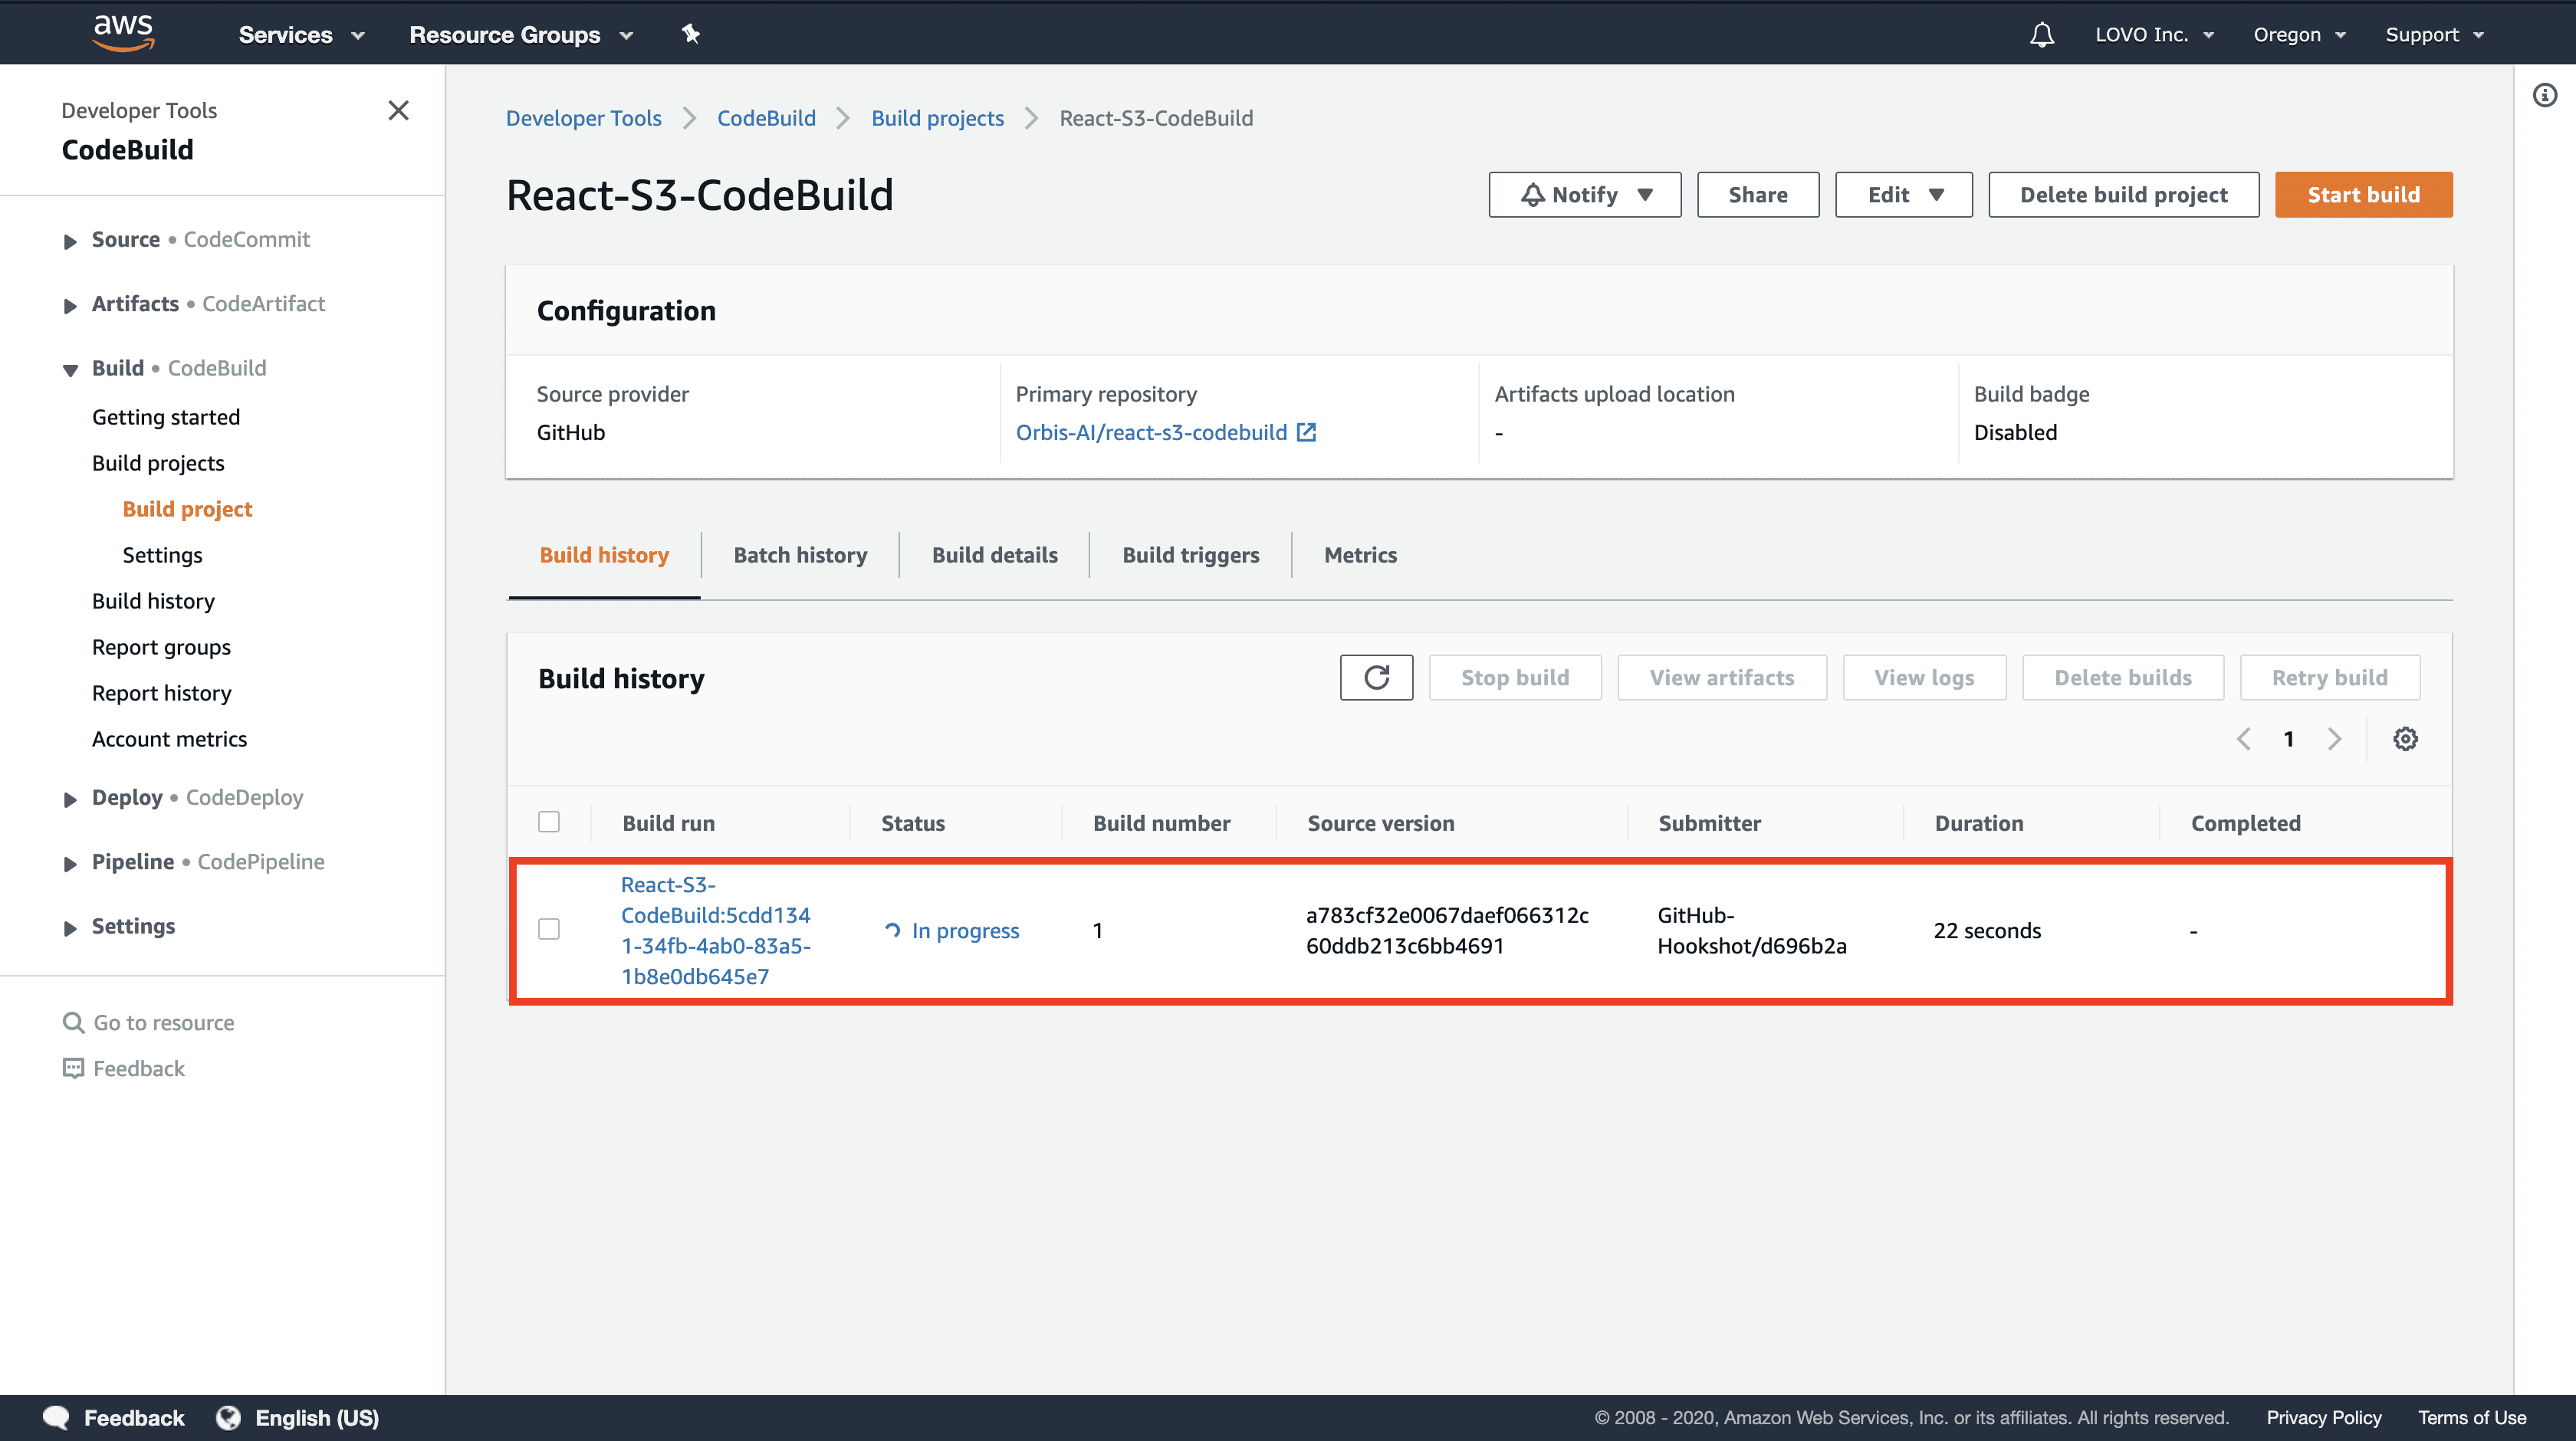Image resolution: width=2576 pixels, height=1441 pixels.
Task: Open the Notify dropdown button
Action: [1584, 194]
